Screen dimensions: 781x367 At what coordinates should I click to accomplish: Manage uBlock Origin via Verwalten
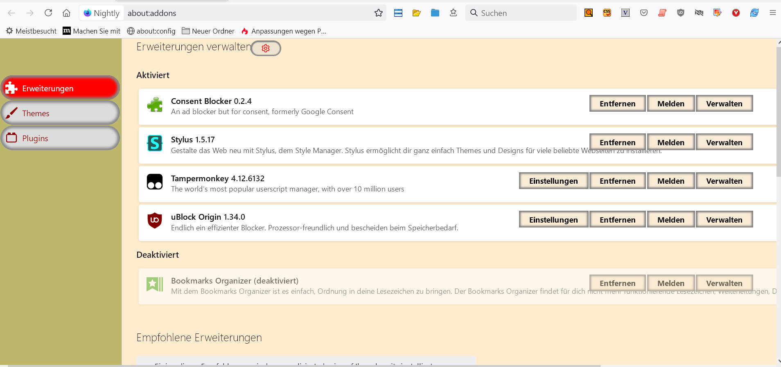click(724, 219)
